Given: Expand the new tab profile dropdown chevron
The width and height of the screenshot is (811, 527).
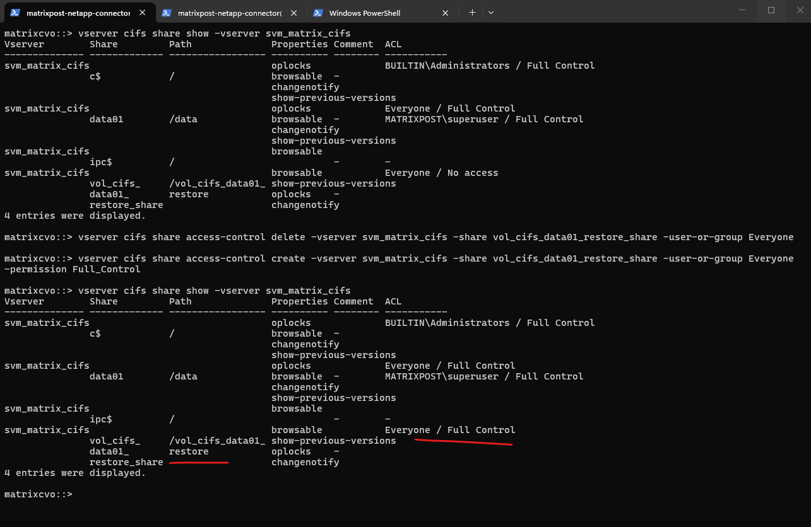Looking at the screenshot, I should click(491, 13).
